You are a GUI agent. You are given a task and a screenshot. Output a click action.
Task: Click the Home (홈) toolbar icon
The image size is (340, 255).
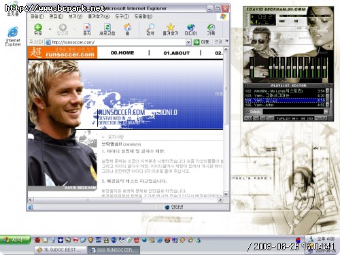click(x=127, y=27)
